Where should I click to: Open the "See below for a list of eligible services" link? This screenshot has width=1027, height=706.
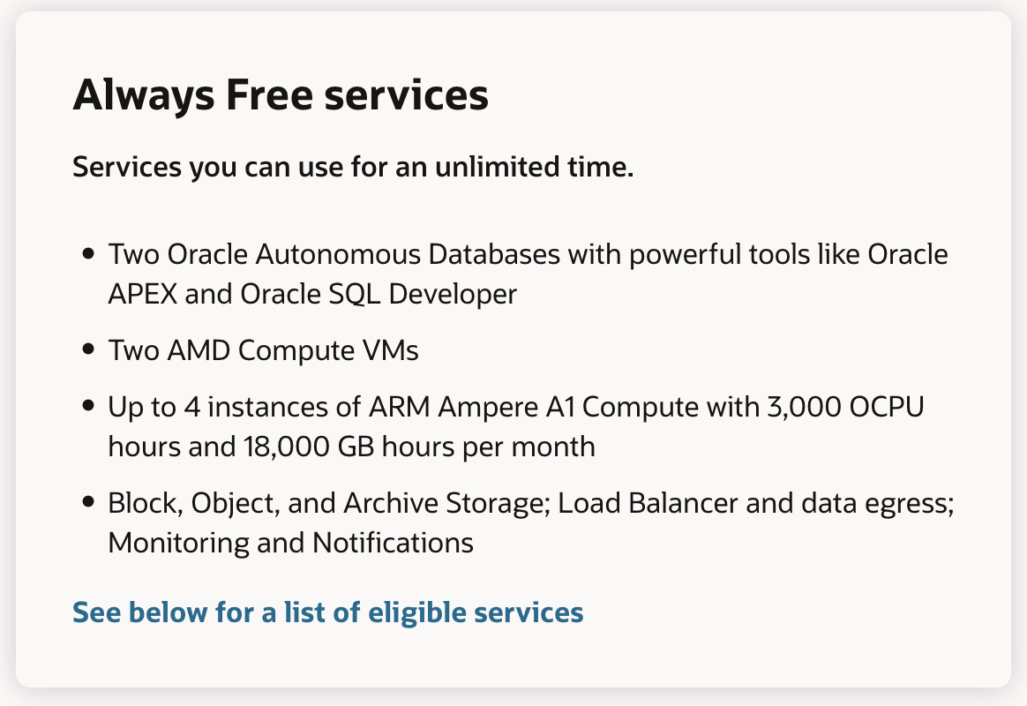[x=327, y=612]
